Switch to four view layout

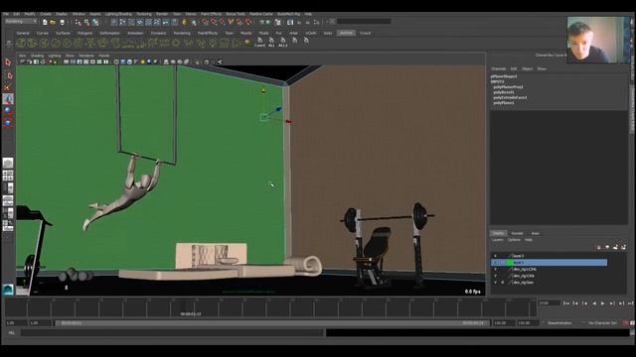8,176
